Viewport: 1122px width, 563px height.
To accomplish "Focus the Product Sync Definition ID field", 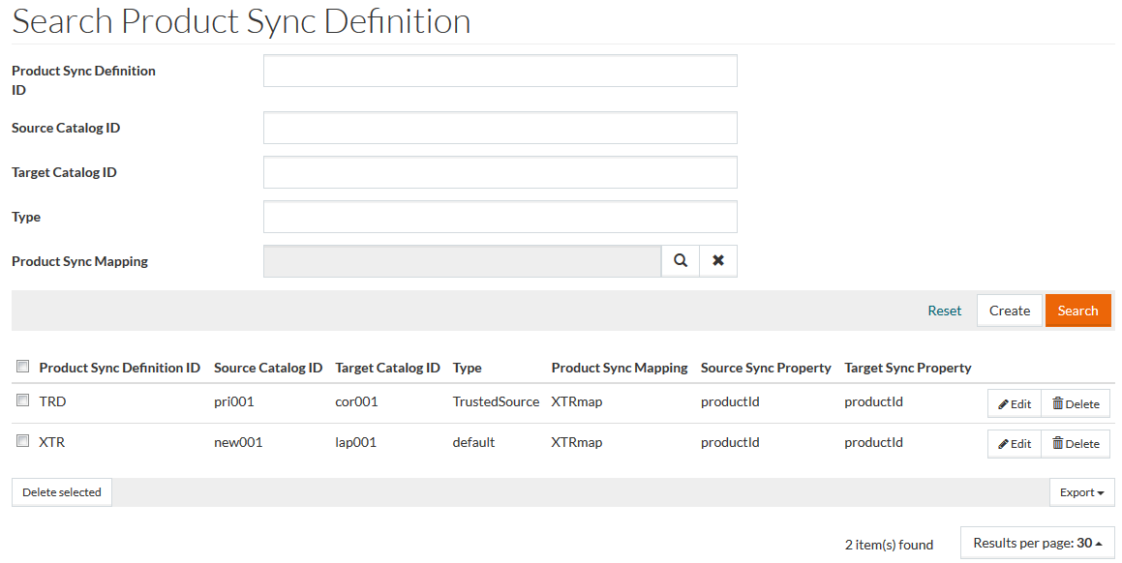I will coord(500,71).
